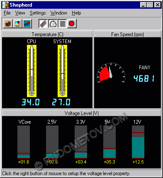Click the 12V voltage level bar

coord(138,142)
